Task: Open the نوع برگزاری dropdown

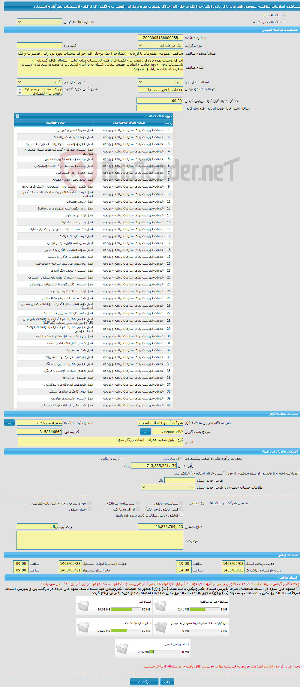Action: [160, 45]
